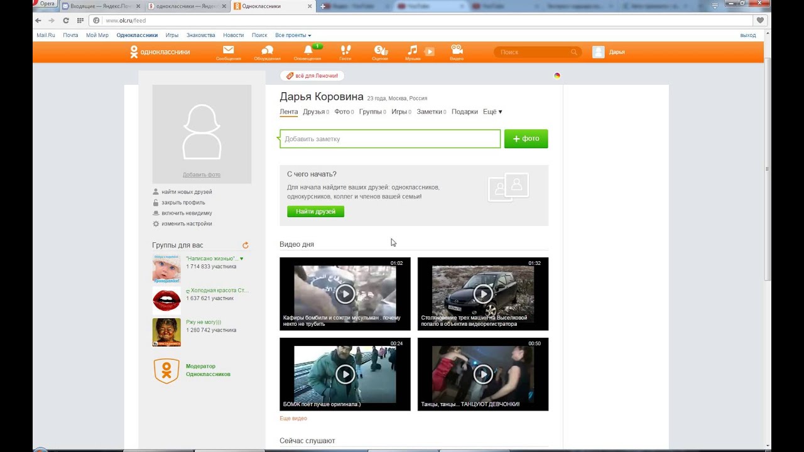Image resolution: width=804 pixels, height=452 pixels.
Task: Click закрыть профиль link
Action: point(183,203)
